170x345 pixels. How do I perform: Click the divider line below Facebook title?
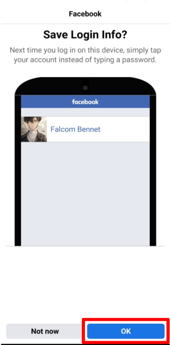click(85, 23)
